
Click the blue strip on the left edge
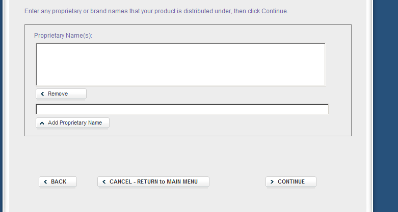click(x=2, y=102)
